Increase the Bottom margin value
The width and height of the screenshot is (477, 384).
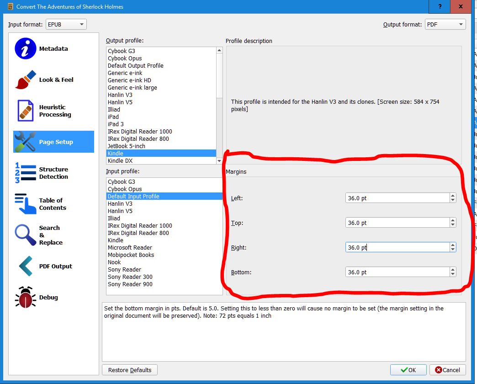(x=453, y=270)
